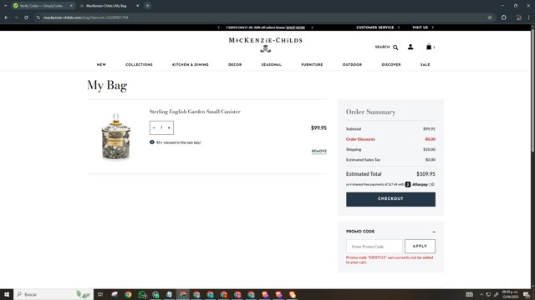Close the Verify Codes SimplyCodes tab
Screen dimensions: 535x300
(x=71, y=6)
